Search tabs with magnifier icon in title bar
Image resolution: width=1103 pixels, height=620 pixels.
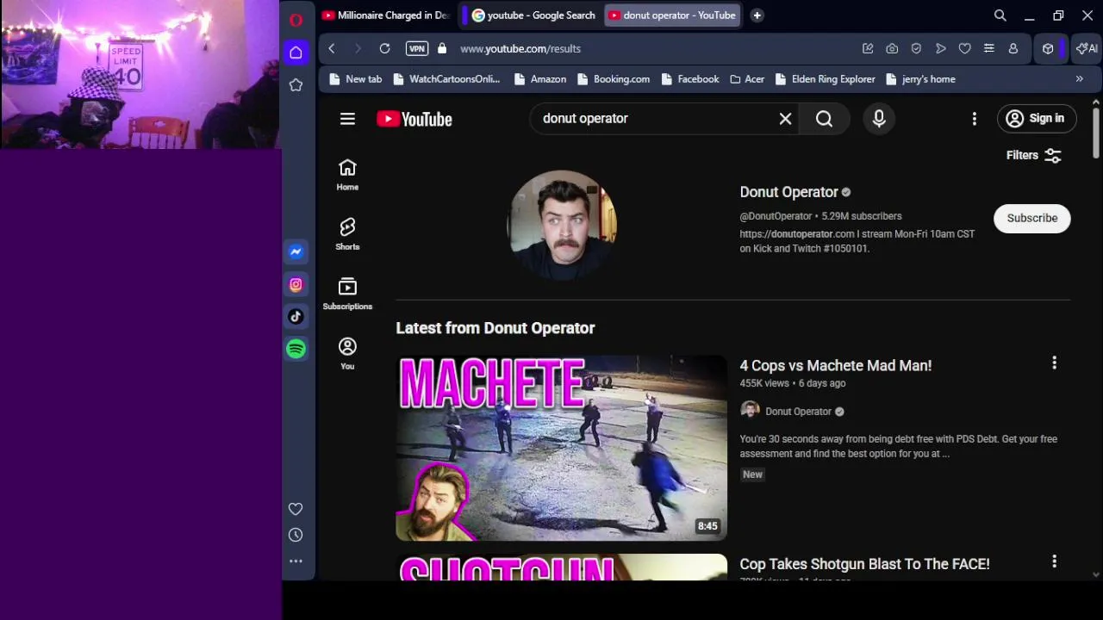[x=1000, y=15]
